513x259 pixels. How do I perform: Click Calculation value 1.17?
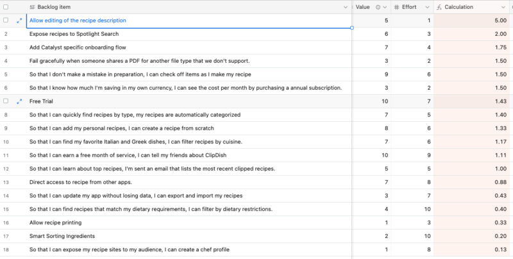coord(471,142)
